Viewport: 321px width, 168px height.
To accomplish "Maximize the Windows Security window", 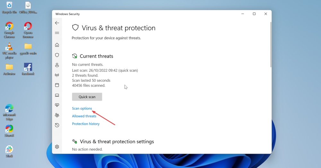I will 254,14.
